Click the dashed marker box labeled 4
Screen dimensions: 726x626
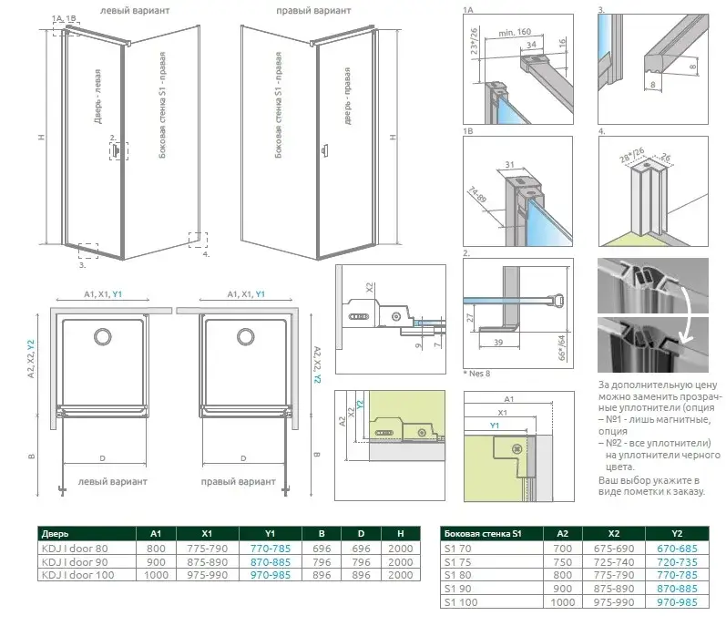198,240
